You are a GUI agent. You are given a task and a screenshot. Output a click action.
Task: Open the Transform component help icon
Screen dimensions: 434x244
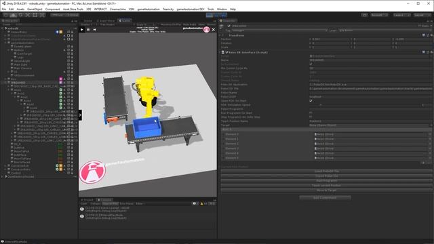pyautogui.click(x=423, y=35)
